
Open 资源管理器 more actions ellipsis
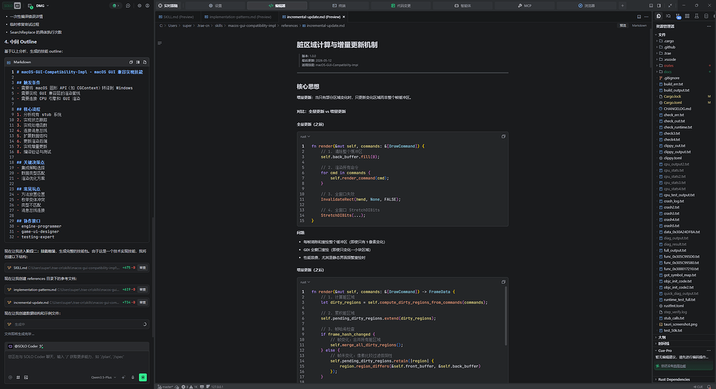tap(708, 26)
